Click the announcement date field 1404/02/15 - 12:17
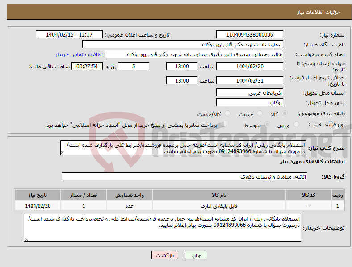 (x=69, y=34)
